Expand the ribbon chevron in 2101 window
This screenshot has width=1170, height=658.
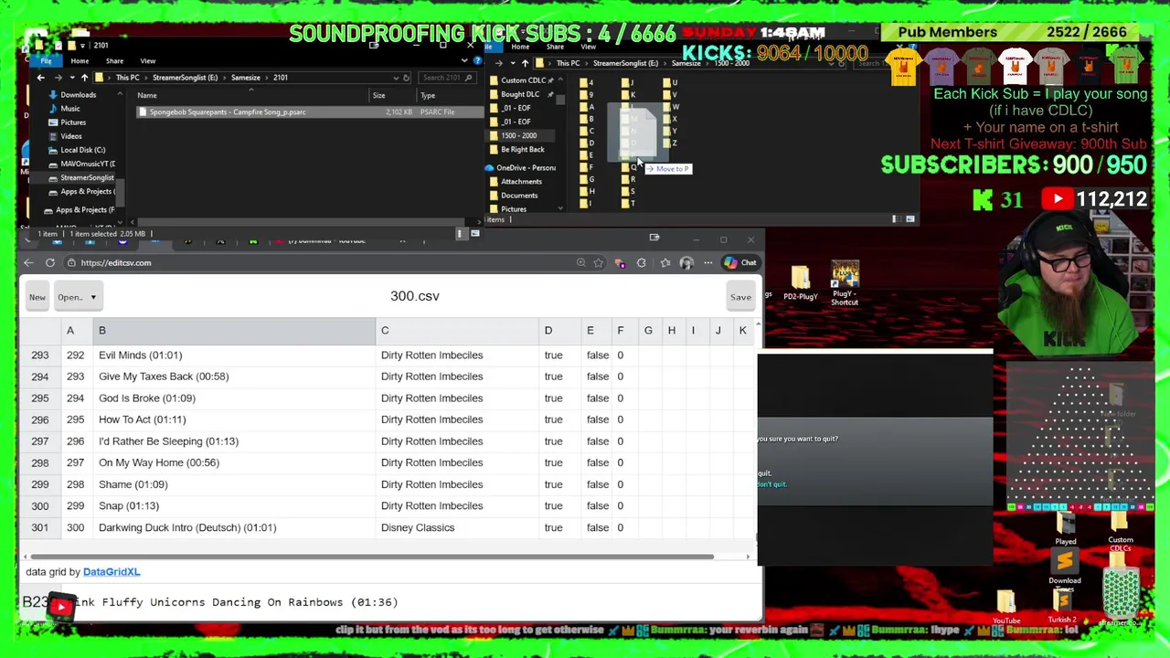[x=464, y=61]
